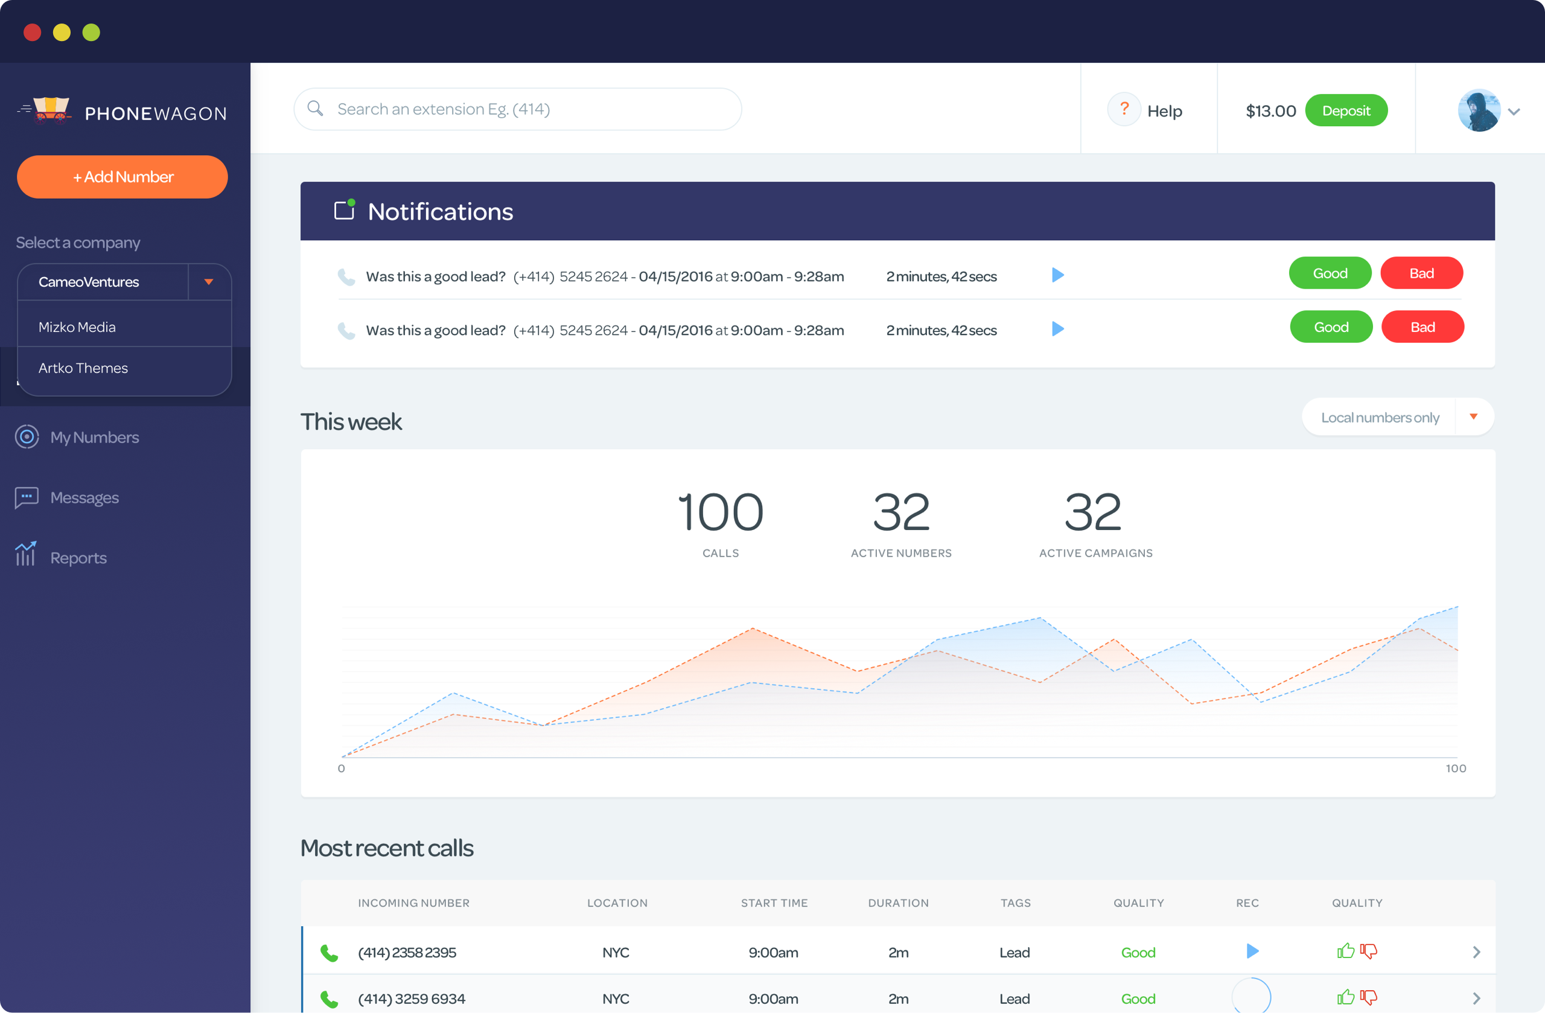The height and width of the screenshot is (1013, 1545).
Task: Open the Local numbers only dropdown
Action: click(x=1473, y=417)
